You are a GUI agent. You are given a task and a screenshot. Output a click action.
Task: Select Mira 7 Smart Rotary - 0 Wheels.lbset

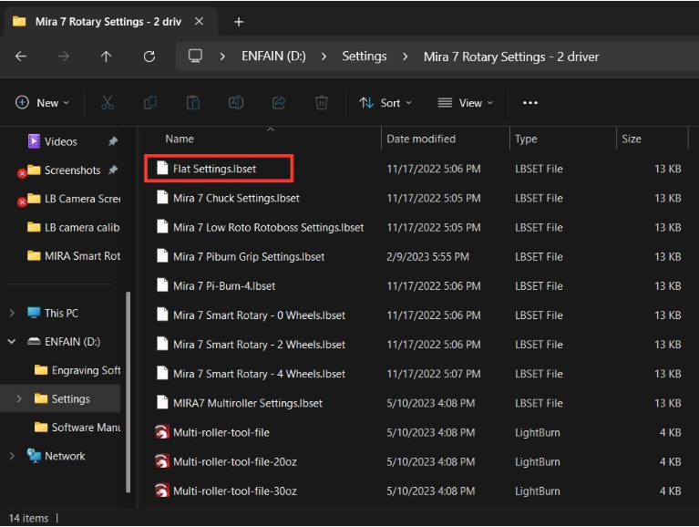point(259,315)
